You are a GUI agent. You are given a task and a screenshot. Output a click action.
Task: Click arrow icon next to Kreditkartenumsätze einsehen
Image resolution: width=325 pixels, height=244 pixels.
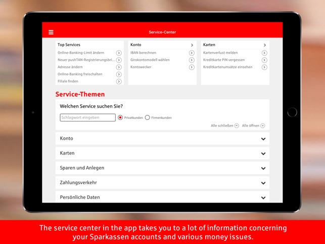pyautogui.click(x=264, y=67)
